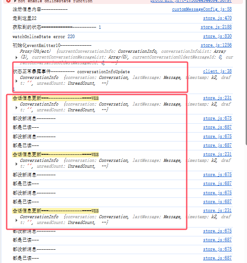Click the watchOnlineState error 220 log line
Screen dimensions: 247x263
pos(43,36)
